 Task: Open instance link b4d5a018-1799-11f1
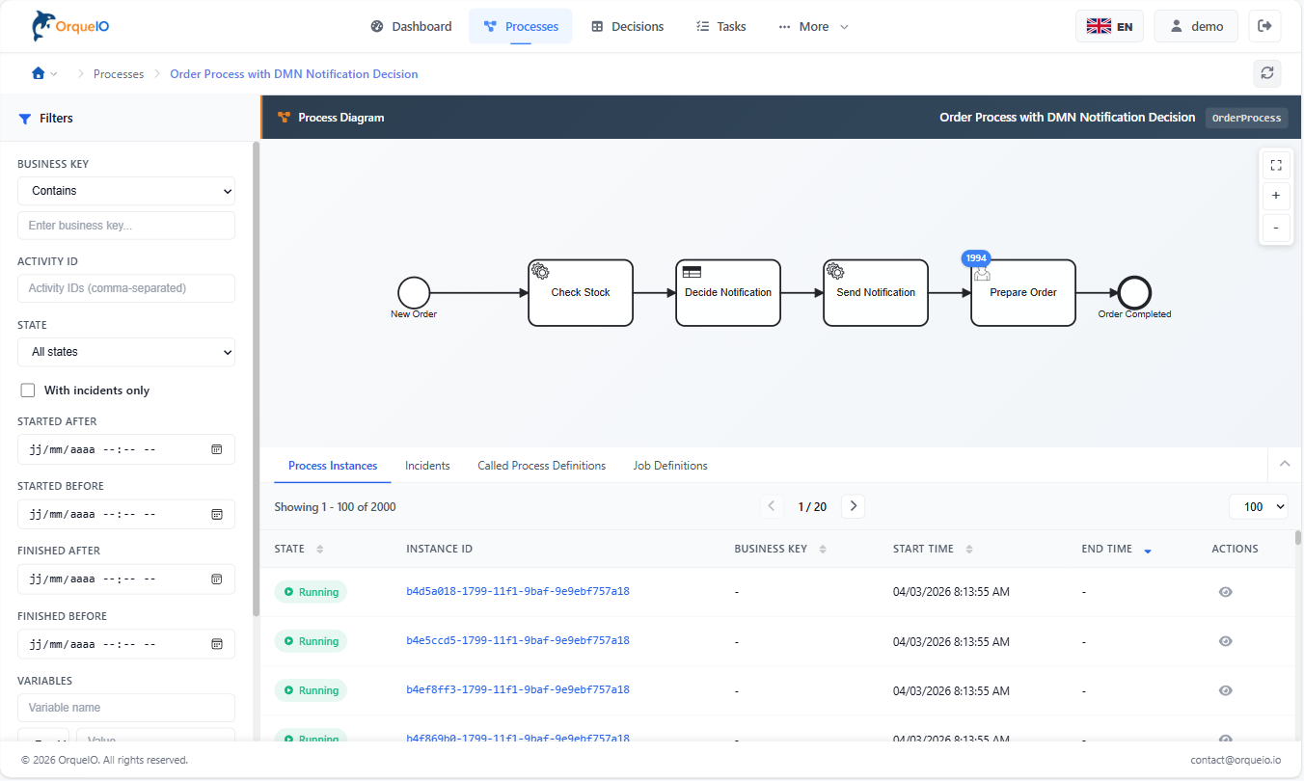click(517, 592)
